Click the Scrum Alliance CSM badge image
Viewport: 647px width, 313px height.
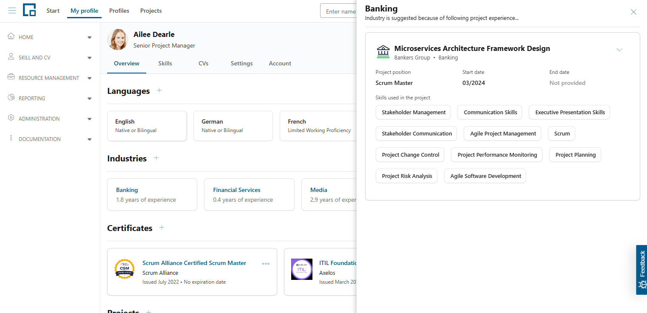[x=125, y=269]
